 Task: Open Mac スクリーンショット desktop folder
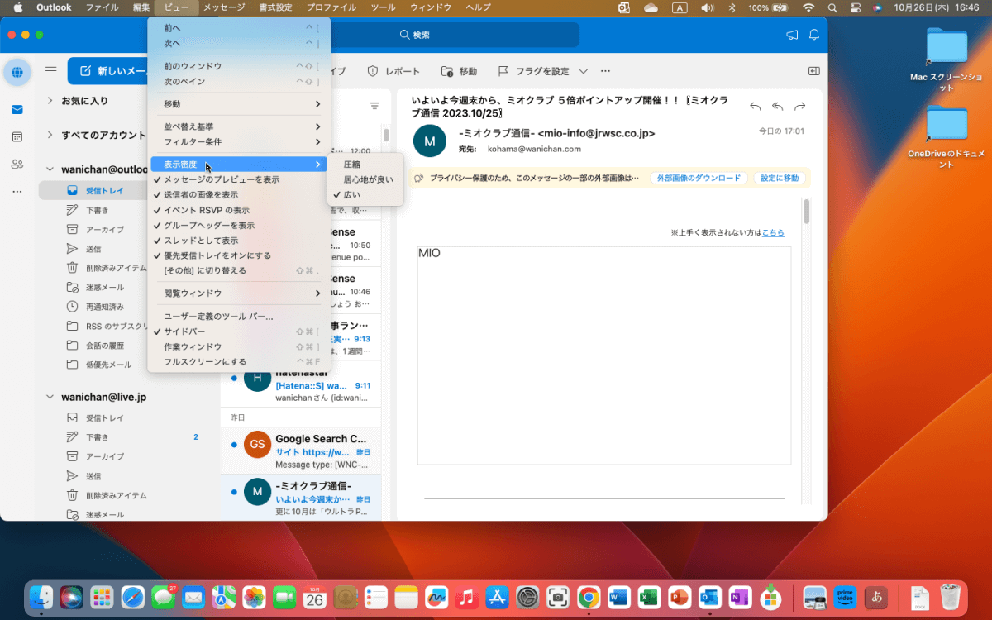click(947, 60)
